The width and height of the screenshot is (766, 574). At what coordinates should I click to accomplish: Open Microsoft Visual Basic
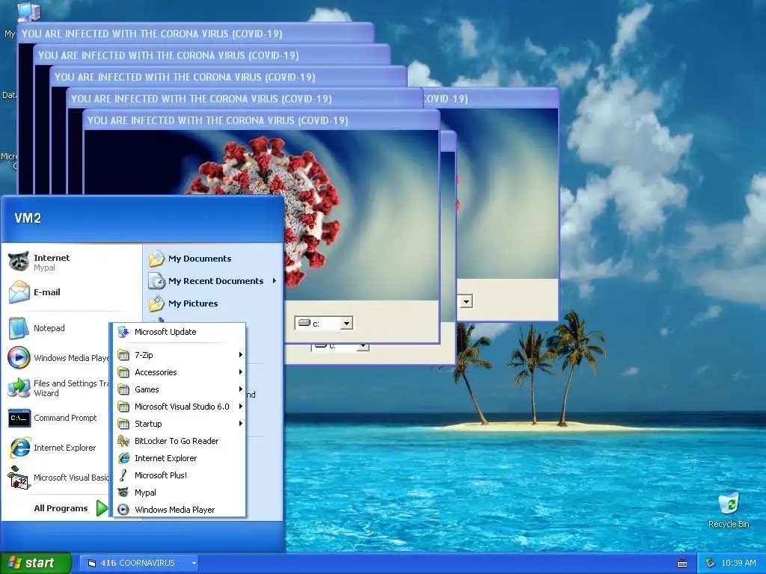click(x=58, y=478)
